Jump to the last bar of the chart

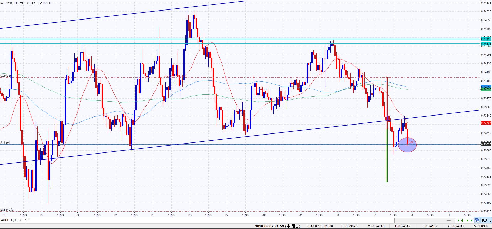click(x=472, y=220)
